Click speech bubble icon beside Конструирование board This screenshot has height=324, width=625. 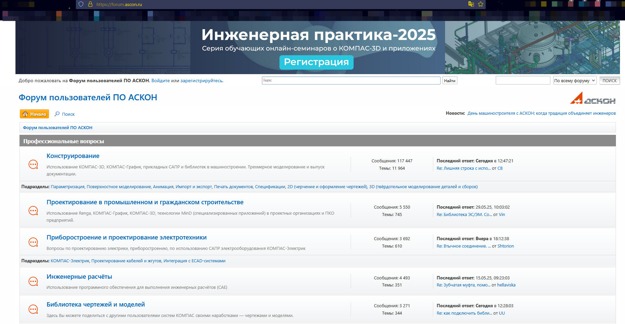coord(33,164)
